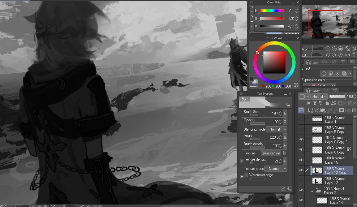Screen dimensions: 357x207
Task: Rotate canvas right in Navigator
Action: click(334, 55)
